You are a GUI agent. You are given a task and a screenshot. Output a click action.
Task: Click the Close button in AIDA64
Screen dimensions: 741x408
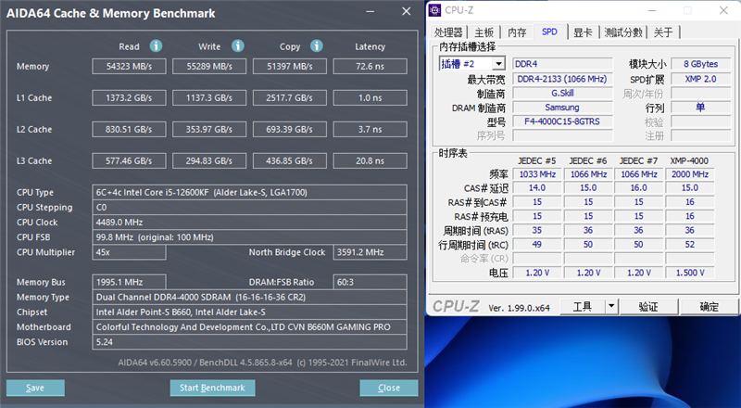389,388
